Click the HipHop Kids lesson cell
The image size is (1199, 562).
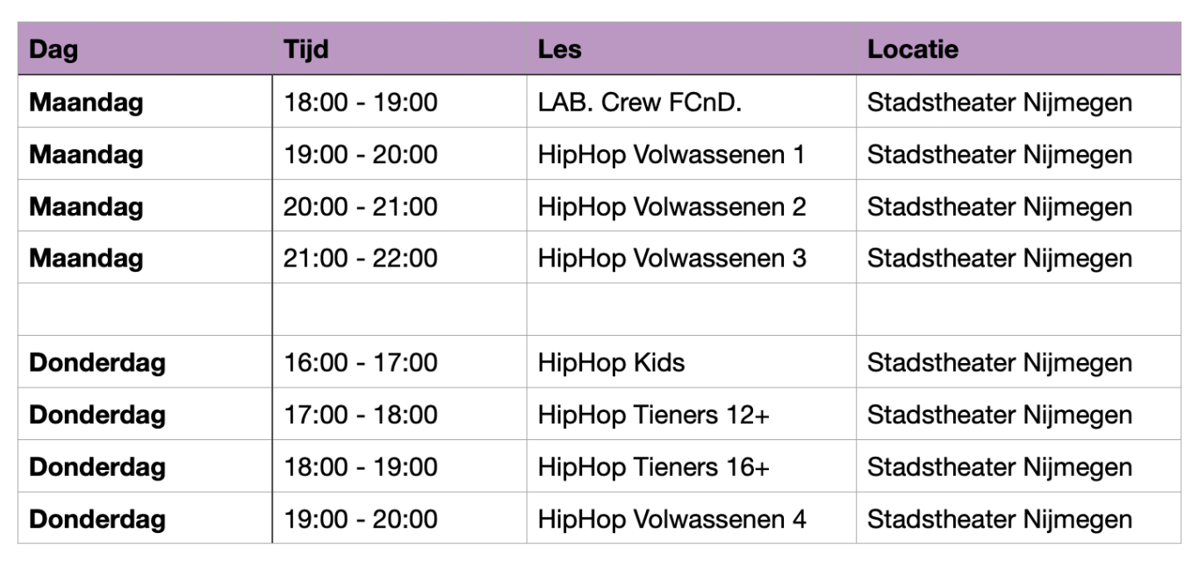tap(612, 363)
